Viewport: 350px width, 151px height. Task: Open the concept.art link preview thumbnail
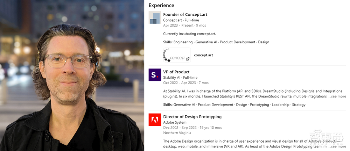point(176,55)
